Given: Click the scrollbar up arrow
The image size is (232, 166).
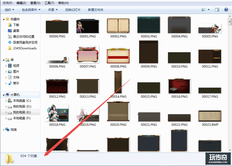Looking at the screenshot, I should pos(230,16).
